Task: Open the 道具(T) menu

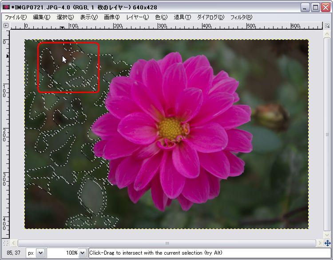Action: (182, 17)
